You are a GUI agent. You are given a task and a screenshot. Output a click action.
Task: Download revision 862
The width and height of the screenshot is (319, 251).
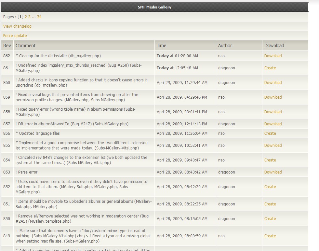[273, 56]
